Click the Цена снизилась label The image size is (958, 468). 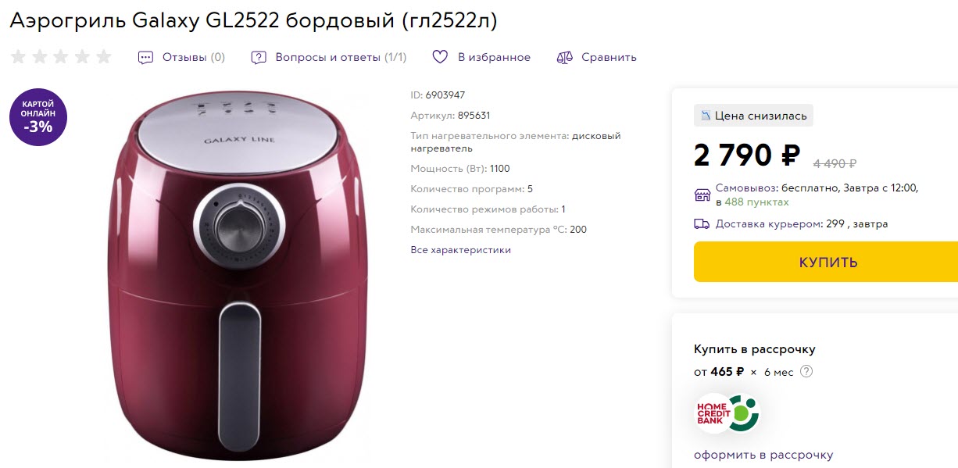tap(753, 115)
